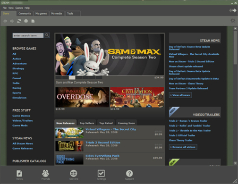238x184 pixels.
Task: Click the Browse all videos button
Action: [x=183, y=147]
